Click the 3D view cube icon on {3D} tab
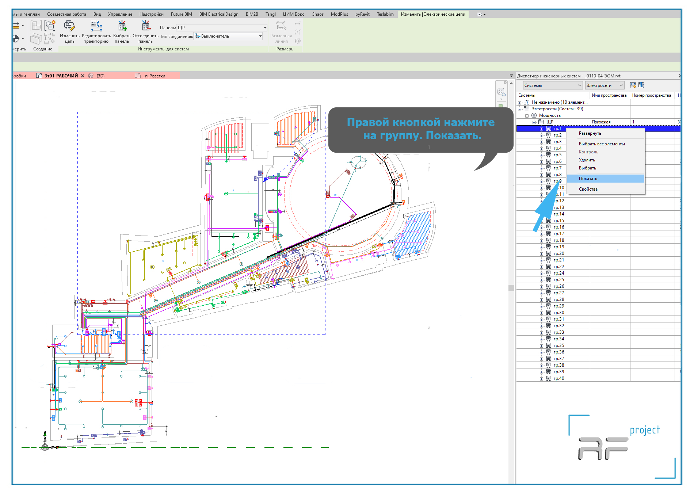Viewport: 694px width, 493px height. (91, 76)
